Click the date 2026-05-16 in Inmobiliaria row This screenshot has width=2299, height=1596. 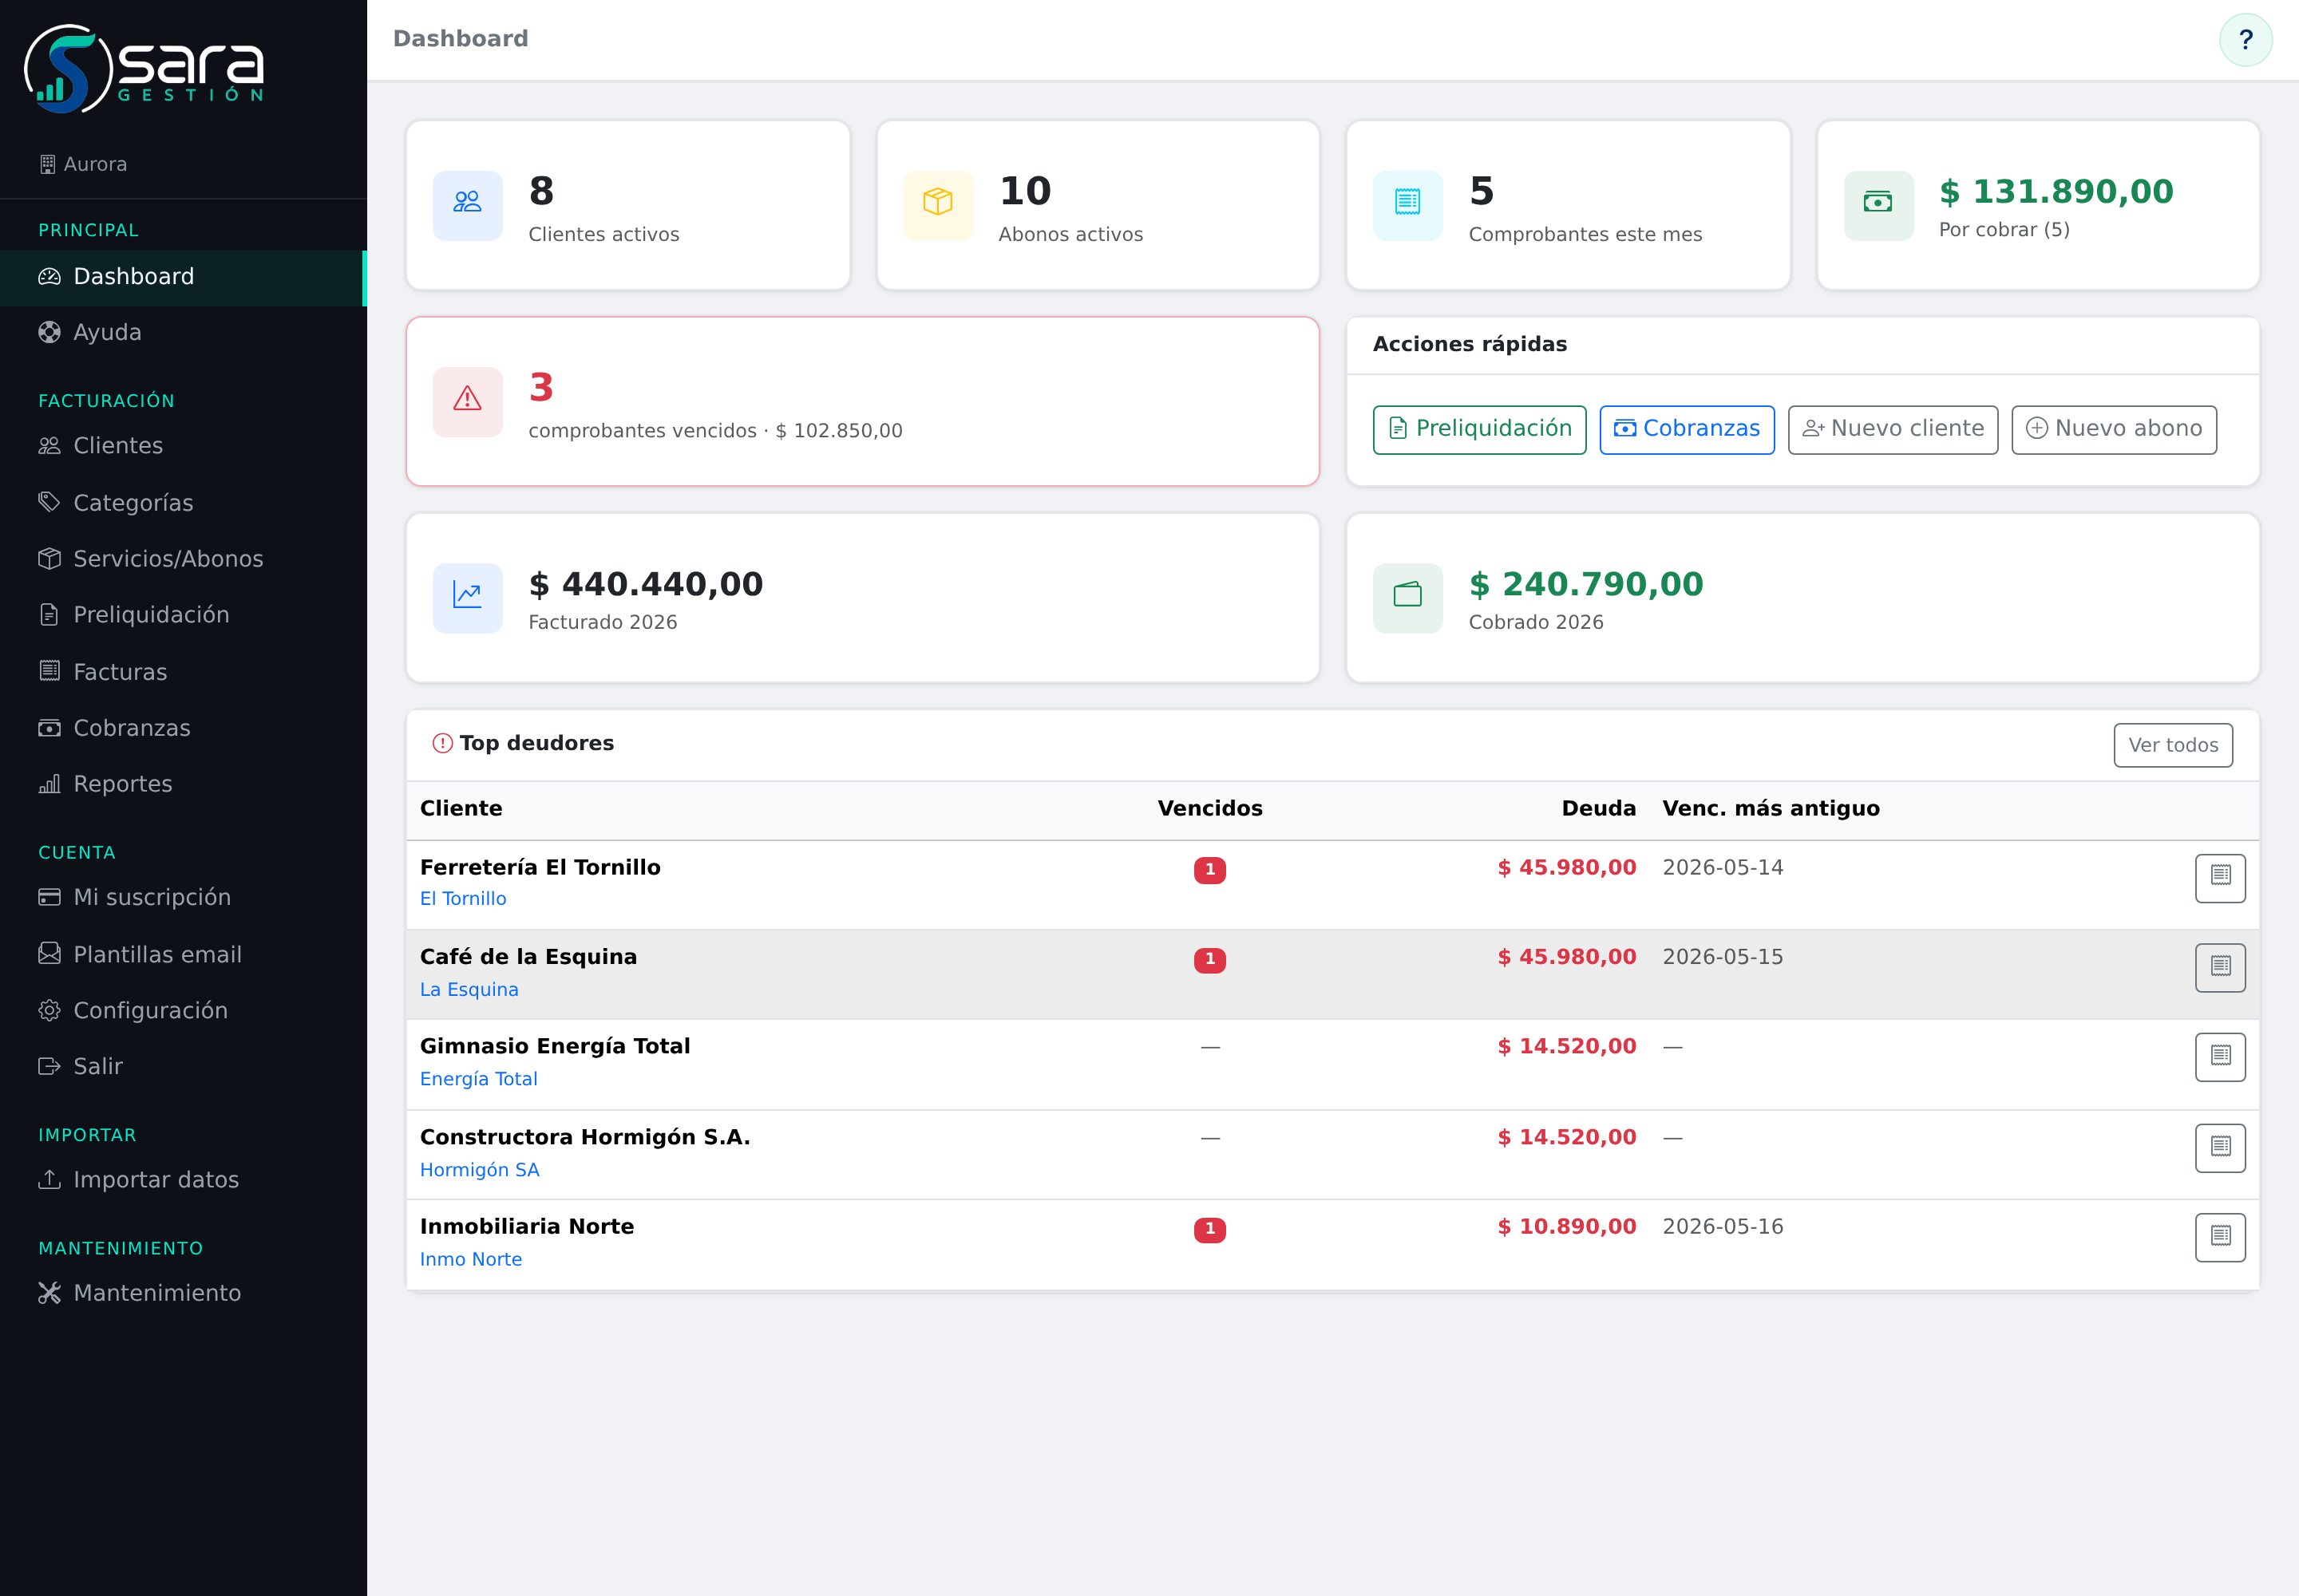click(x=1723, y=1227)
